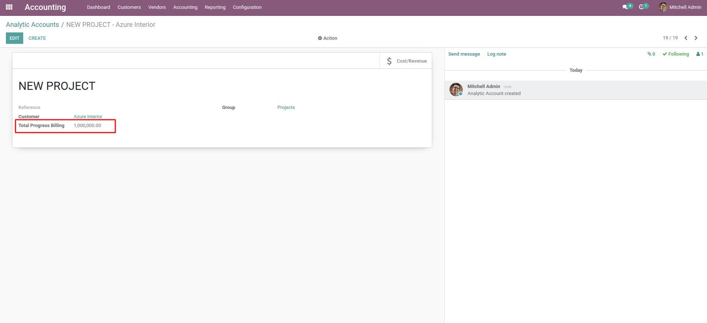Image resolution: width=707 pixels, height=323 pixels.
Task: Click the Total Progress Billing value 1,000,000.00
Action: coord(87,126)
